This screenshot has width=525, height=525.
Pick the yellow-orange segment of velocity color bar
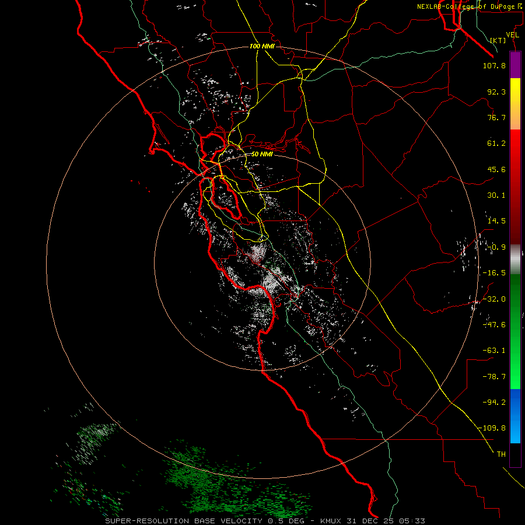click(x=515, y=104)
